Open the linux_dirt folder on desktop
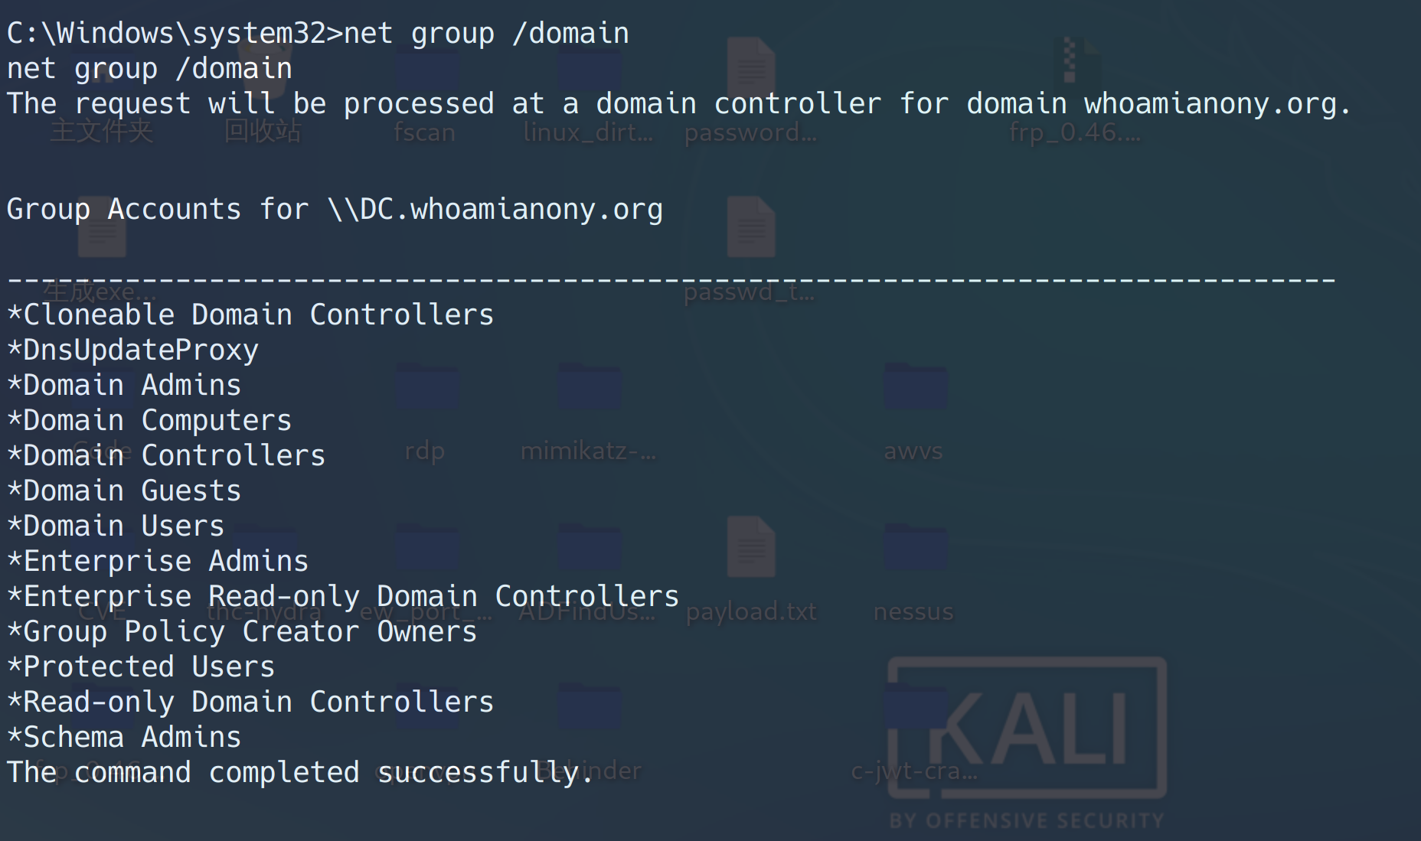The image size is (1421, 841). [x=588, y=73]
